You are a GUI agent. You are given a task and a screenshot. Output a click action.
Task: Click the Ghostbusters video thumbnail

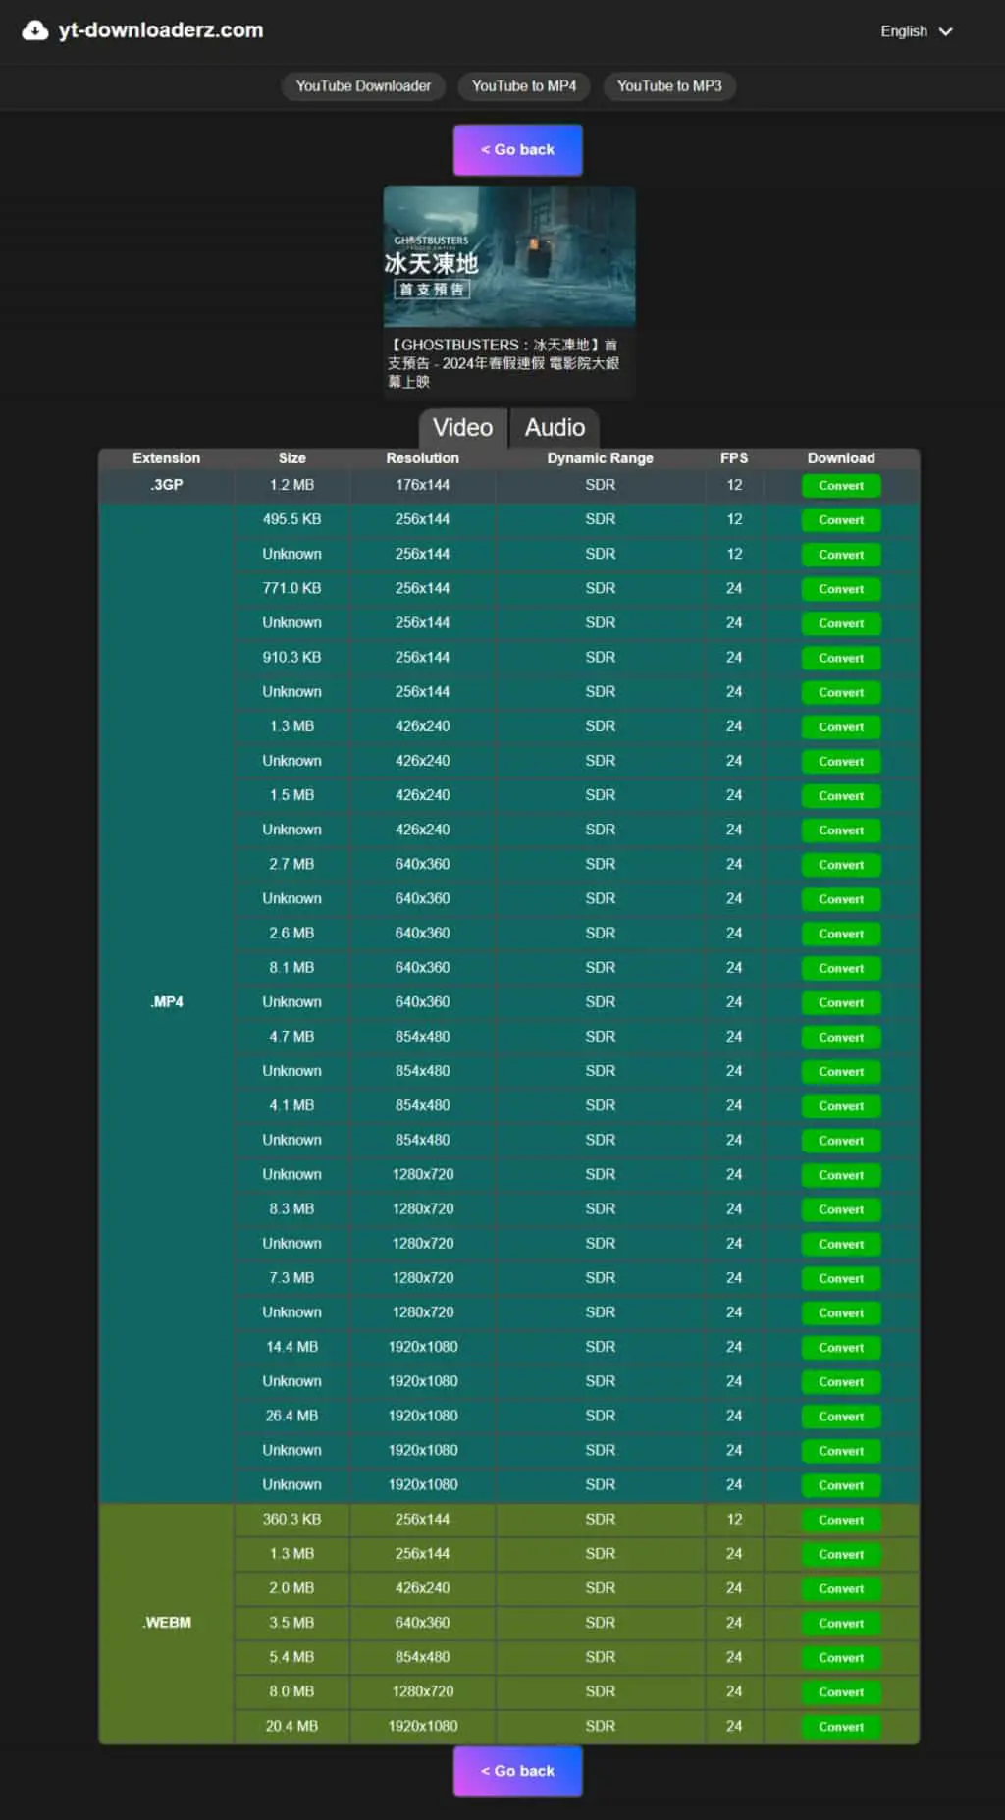[x=509, y=256]
